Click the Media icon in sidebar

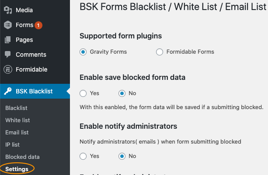pos(7,10)
